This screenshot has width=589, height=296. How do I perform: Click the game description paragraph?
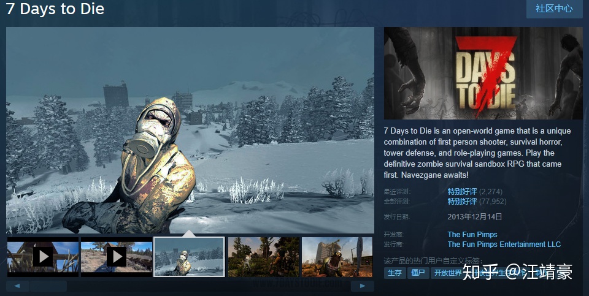coord(477,153)
